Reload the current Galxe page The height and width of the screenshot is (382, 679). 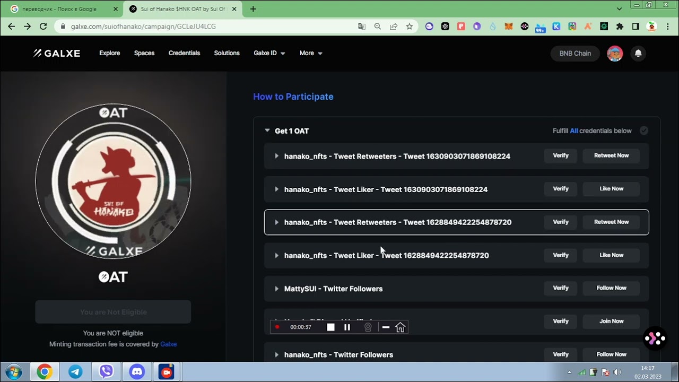[43, 26]
